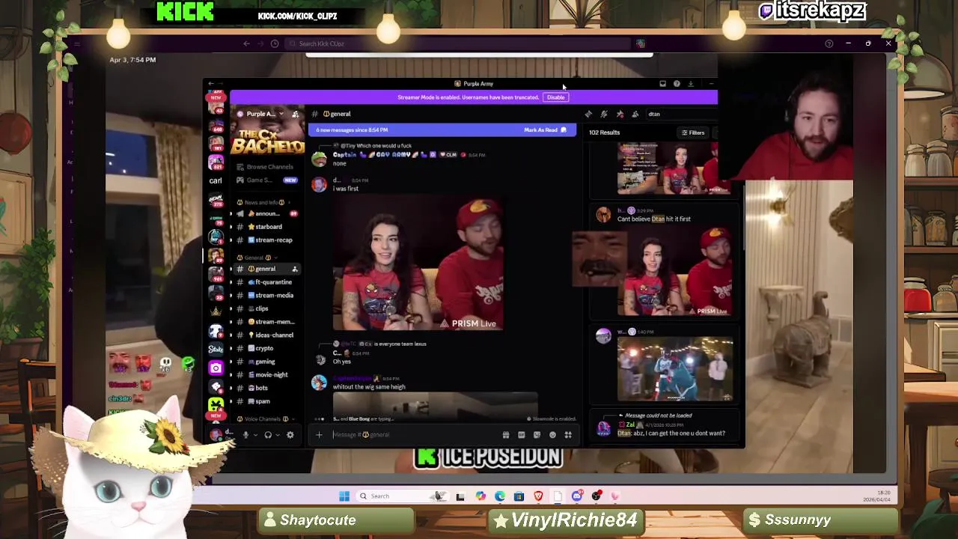Screen dimensions: 958x539
Task: Open the Discord inbox icon
Action: (662, 84)
